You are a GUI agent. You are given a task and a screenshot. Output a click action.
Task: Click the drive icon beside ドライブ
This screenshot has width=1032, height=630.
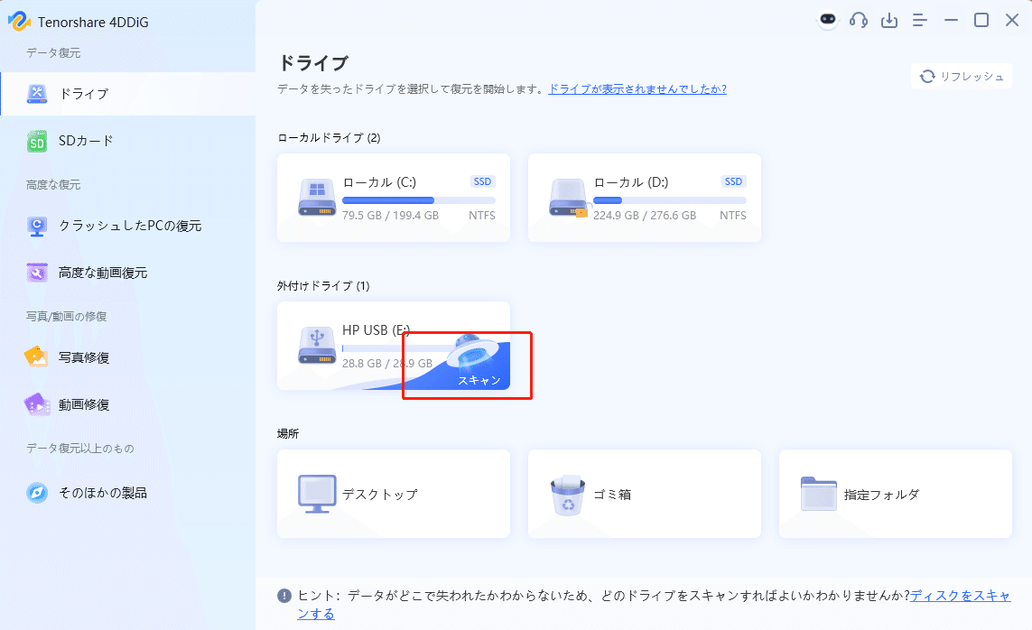37,94
